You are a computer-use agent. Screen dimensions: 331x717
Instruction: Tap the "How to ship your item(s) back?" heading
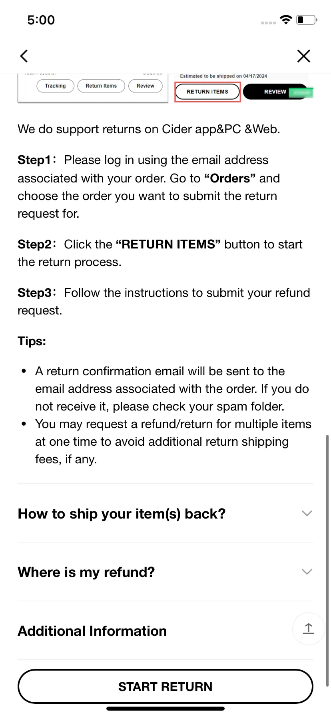pos(122,514)
